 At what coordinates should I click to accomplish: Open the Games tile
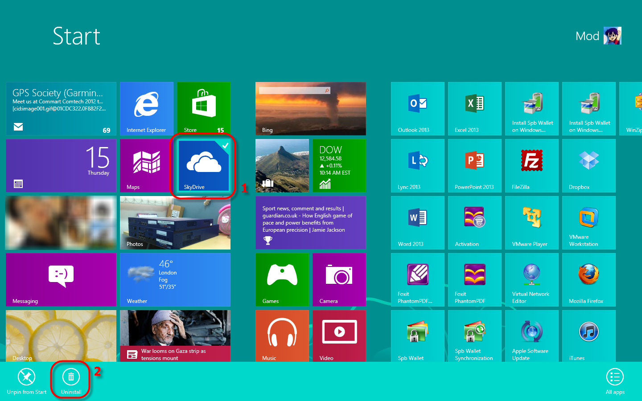click(x=282, y=280)
